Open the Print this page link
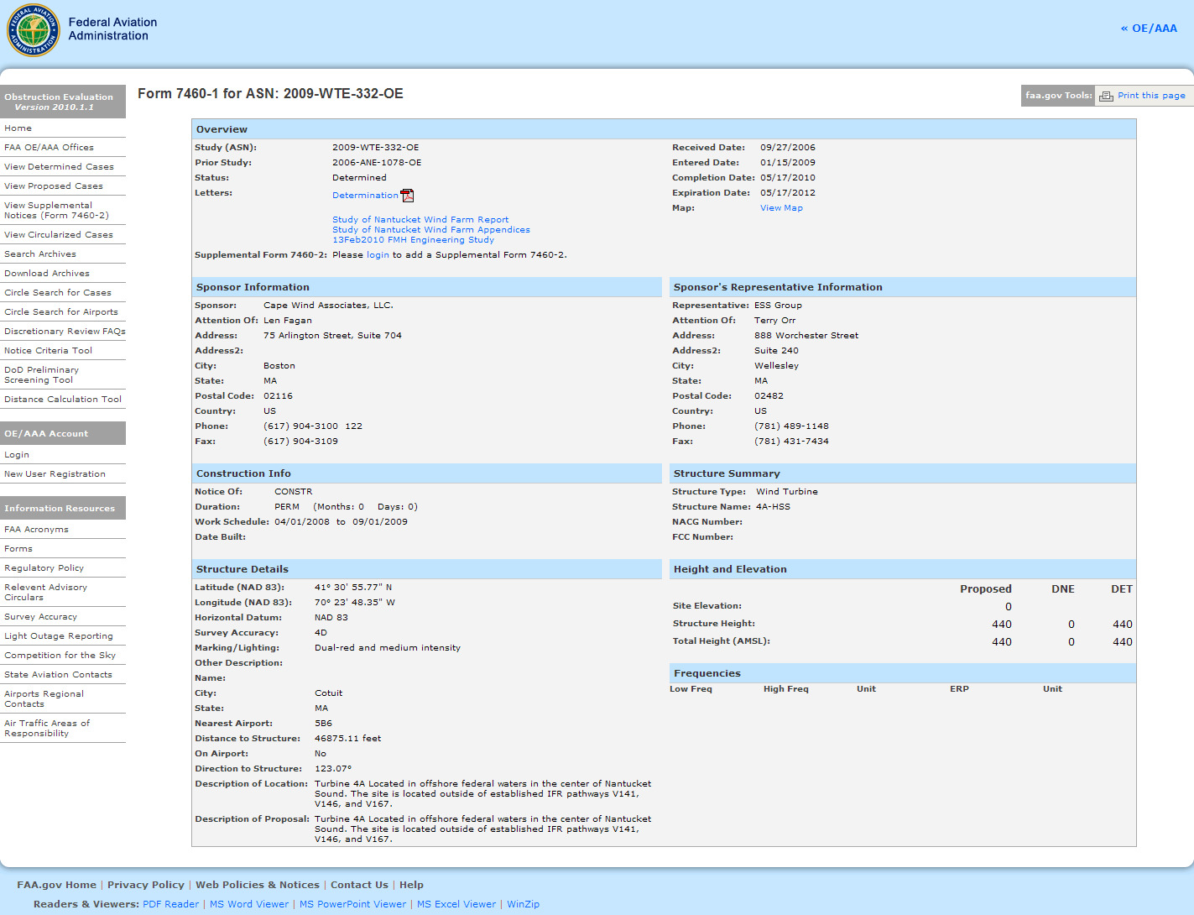The width and height of the screenshot is (1194, 915). [1150, 96]
